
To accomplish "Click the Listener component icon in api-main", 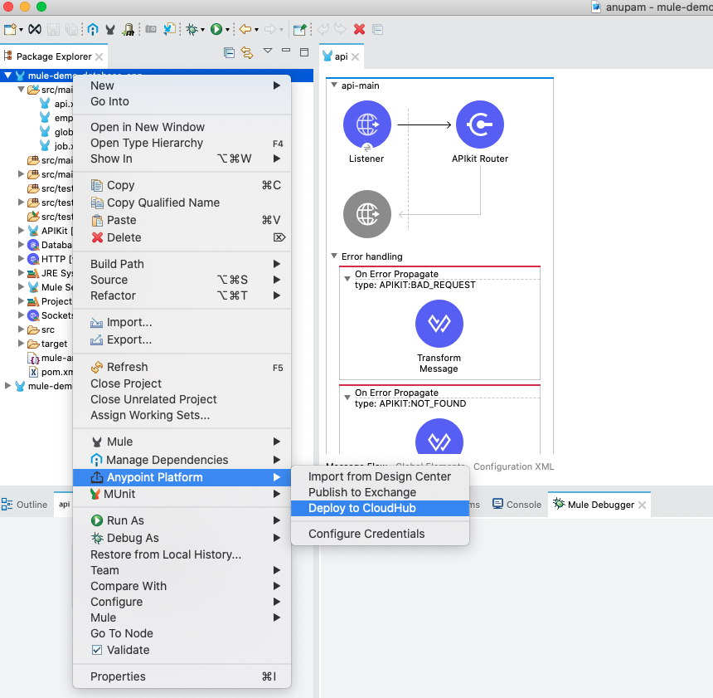I will coord(366,124).
